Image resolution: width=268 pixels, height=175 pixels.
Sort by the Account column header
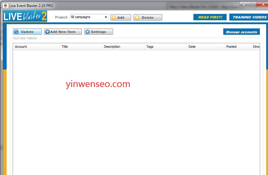pyautogui.click(x=36, y=47)
